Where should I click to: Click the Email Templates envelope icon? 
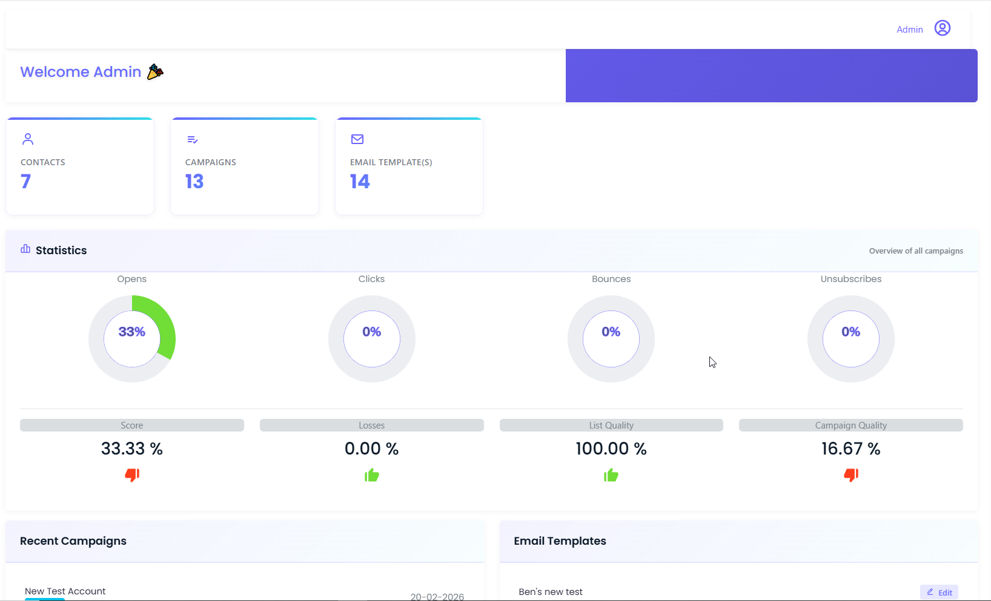tap(357, 139)
